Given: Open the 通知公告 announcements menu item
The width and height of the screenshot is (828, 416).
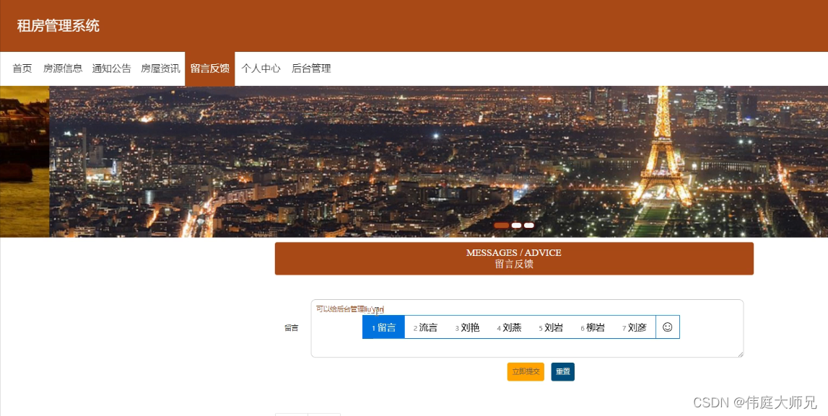Looking at the screenshot, I should pyautogui.click(x=112, y=68).
